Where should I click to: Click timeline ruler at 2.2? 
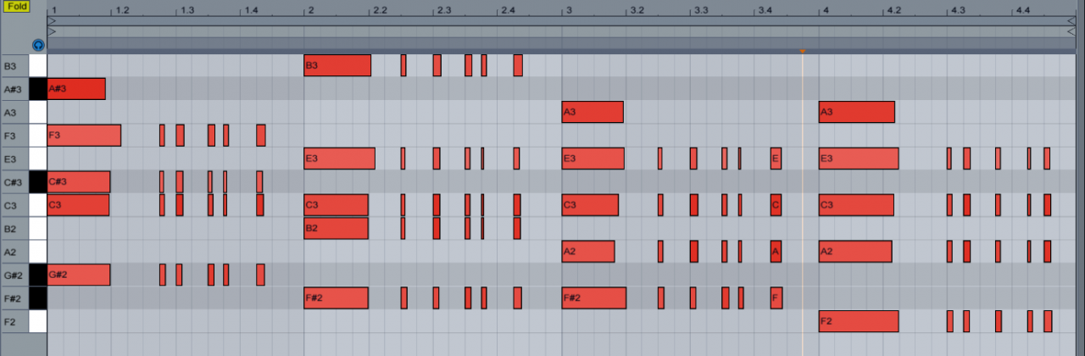pyautogui.click(x=380, y=11)
